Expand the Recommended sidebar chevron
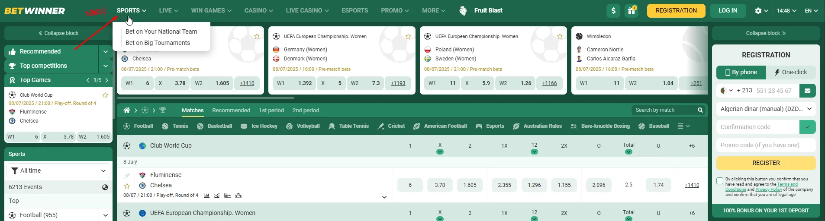Image resolution: width=825 pixels, height=221 pixels. (x=106, y=52)
